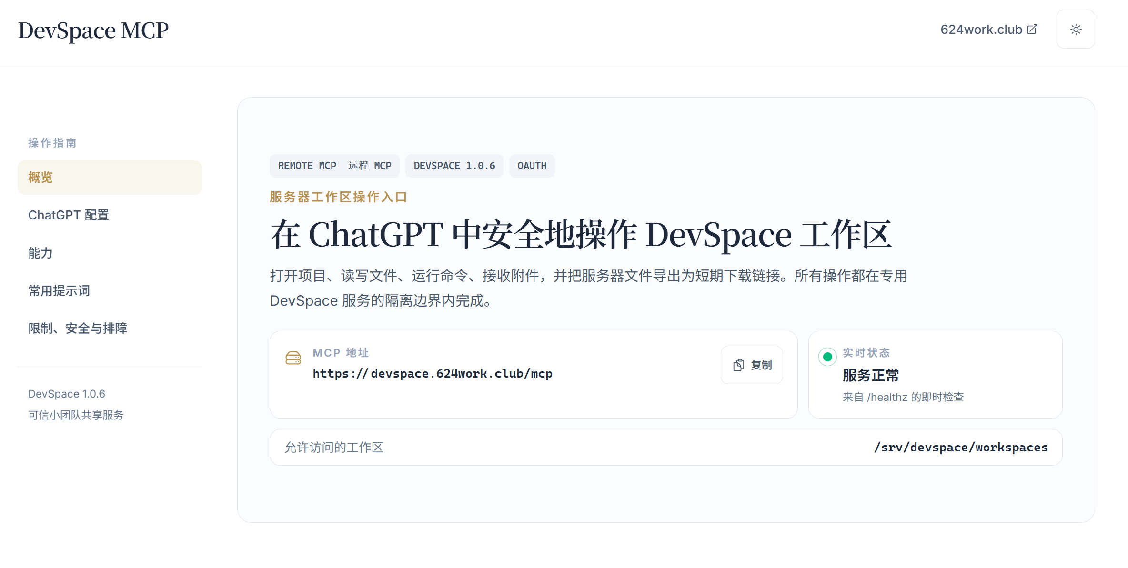Click the 可信小团队共享服务 footer text

pyautogui.click(x=76, y=415)
